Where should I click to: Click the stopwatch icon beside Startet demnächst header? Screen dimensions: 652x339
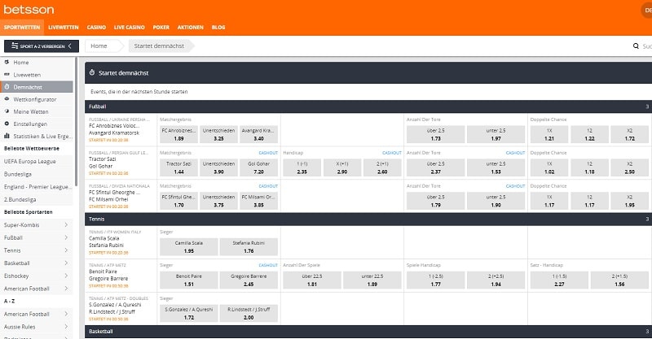(x=92, y=72)
